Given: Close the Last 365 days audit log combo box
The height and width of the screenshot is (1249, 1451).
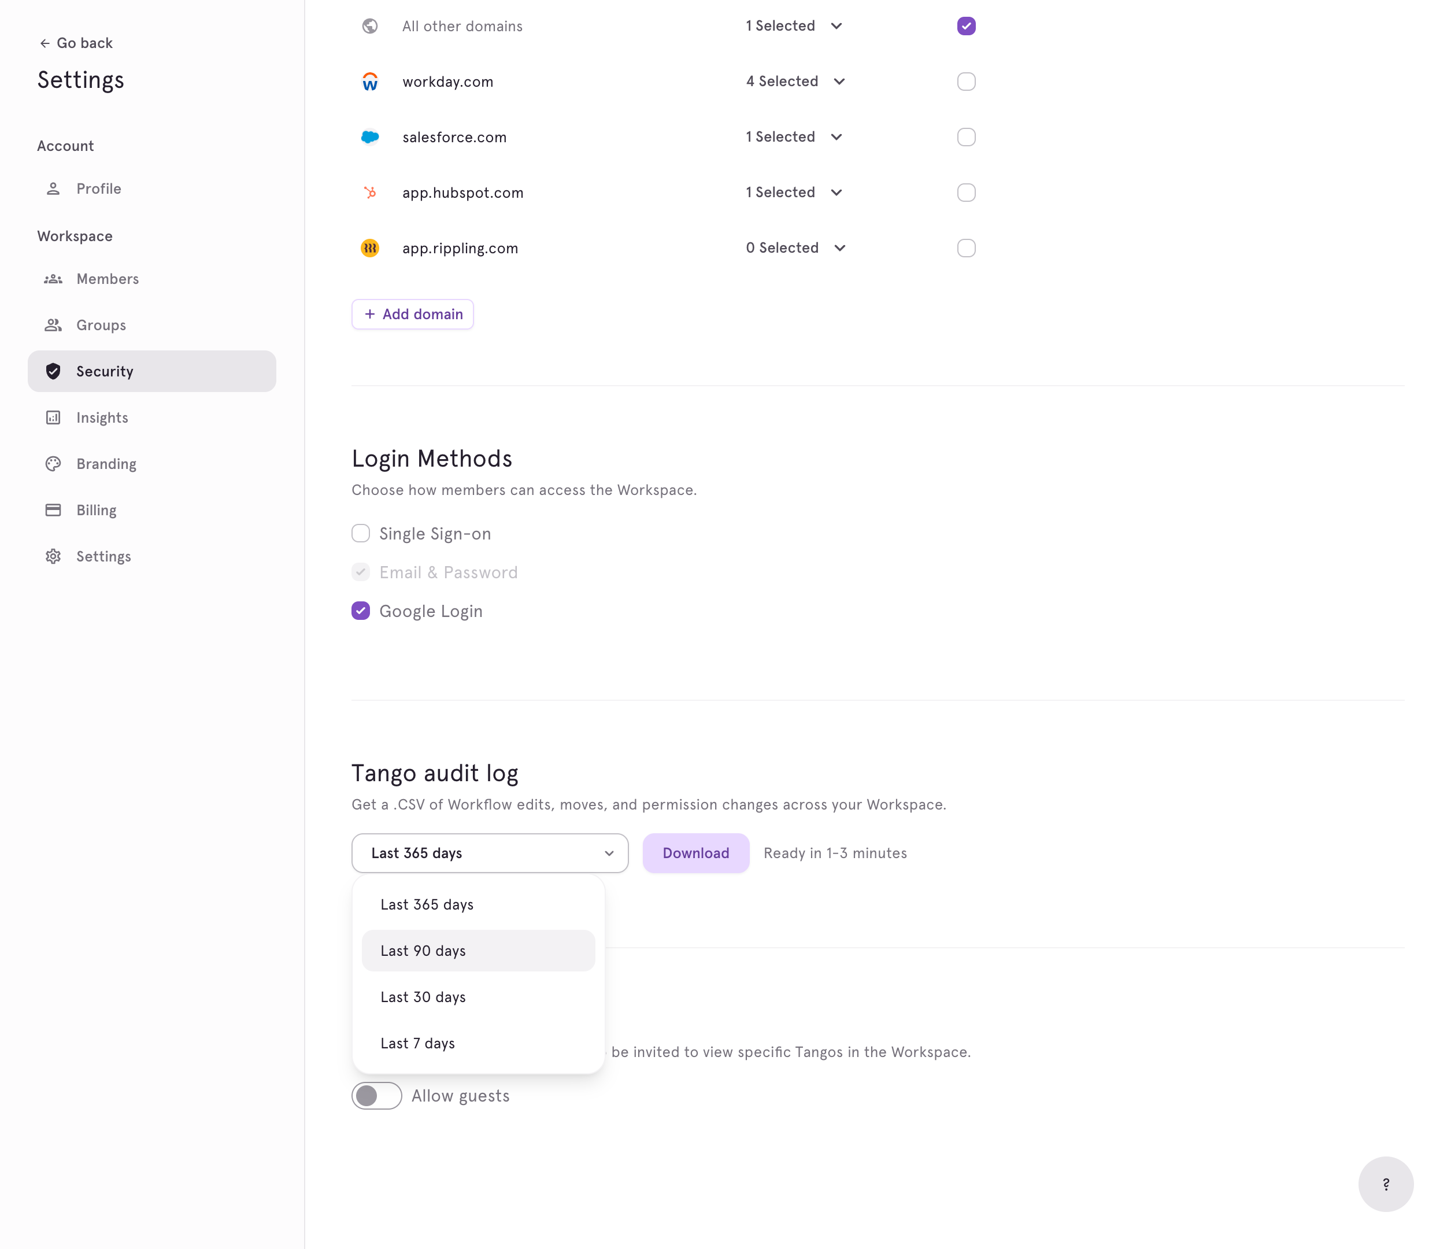Looking at the screenshot, I should [490, 853].
